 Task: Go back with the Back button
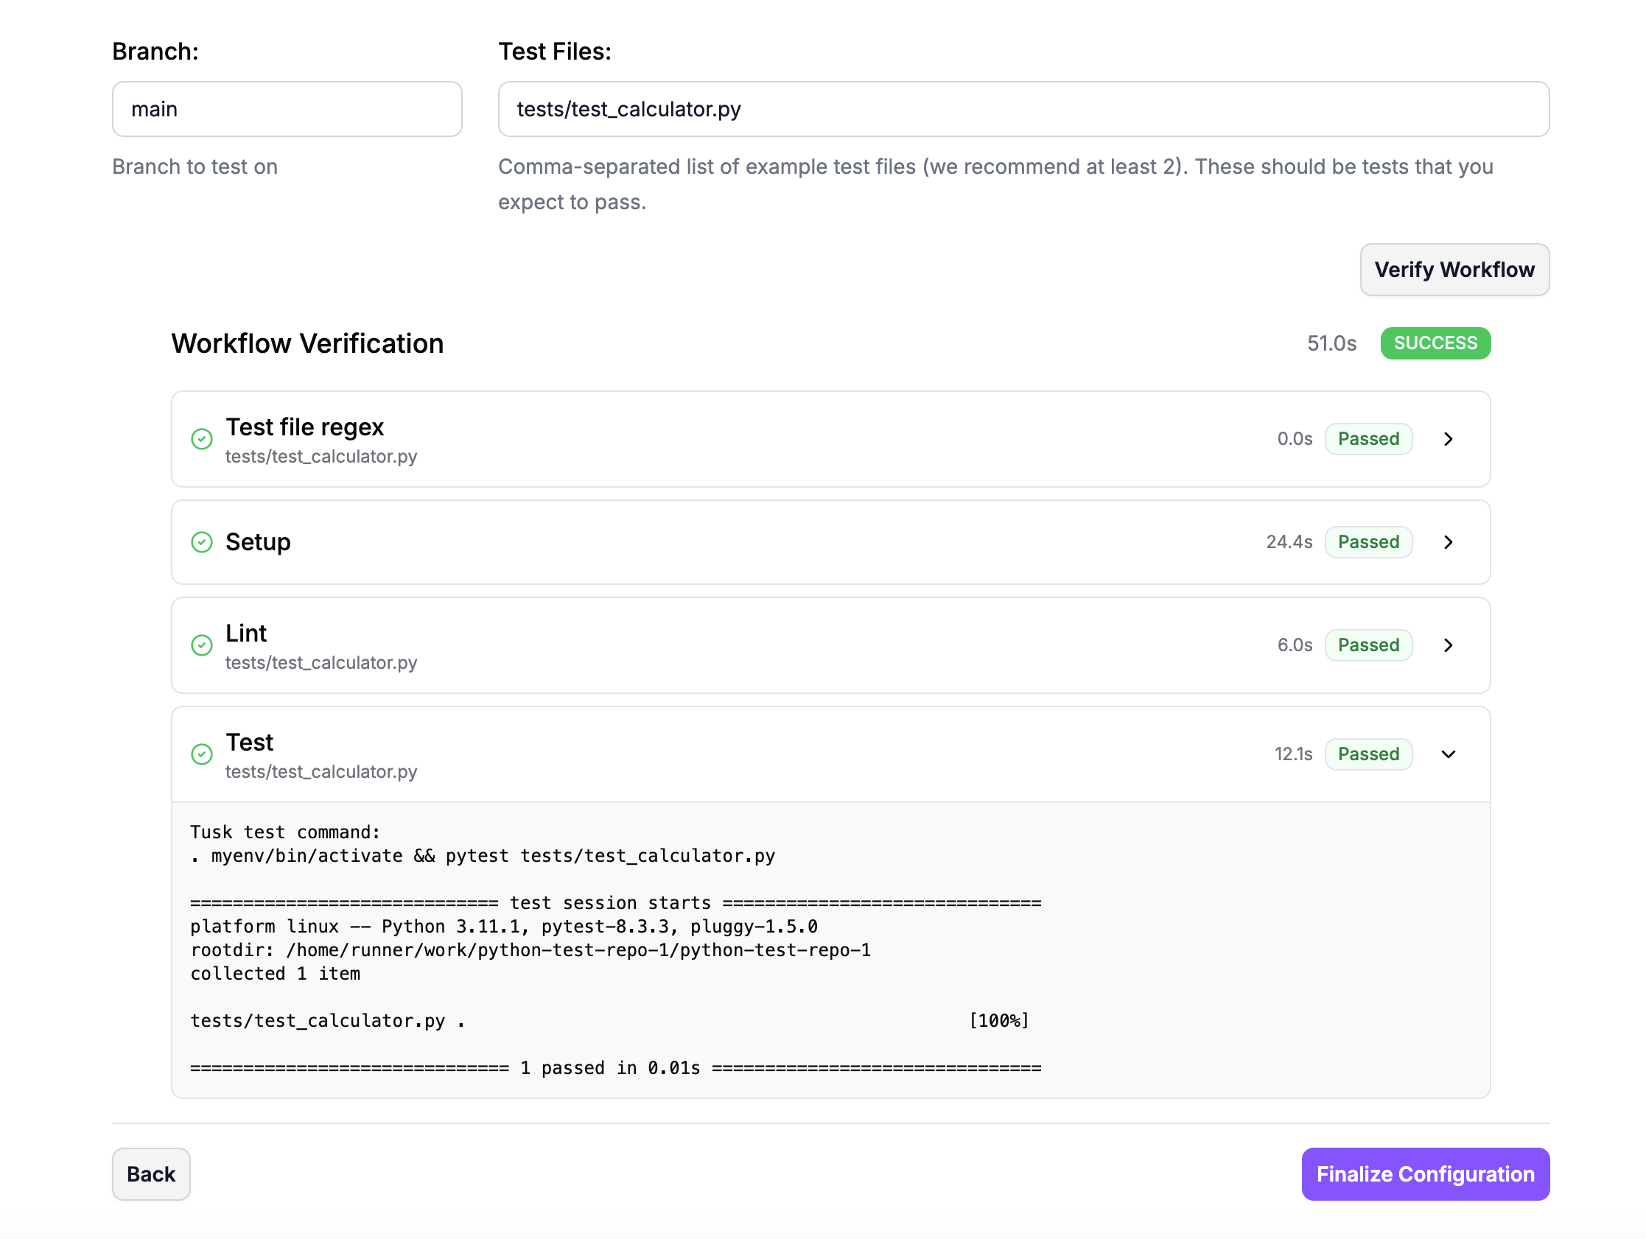pyautogui.click(x=151, y=1173)
